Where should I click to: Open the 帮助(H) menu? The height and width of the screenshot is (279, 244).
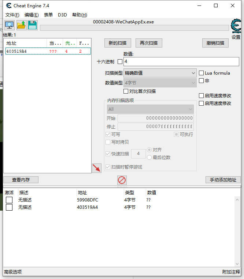tap(80, 15)
